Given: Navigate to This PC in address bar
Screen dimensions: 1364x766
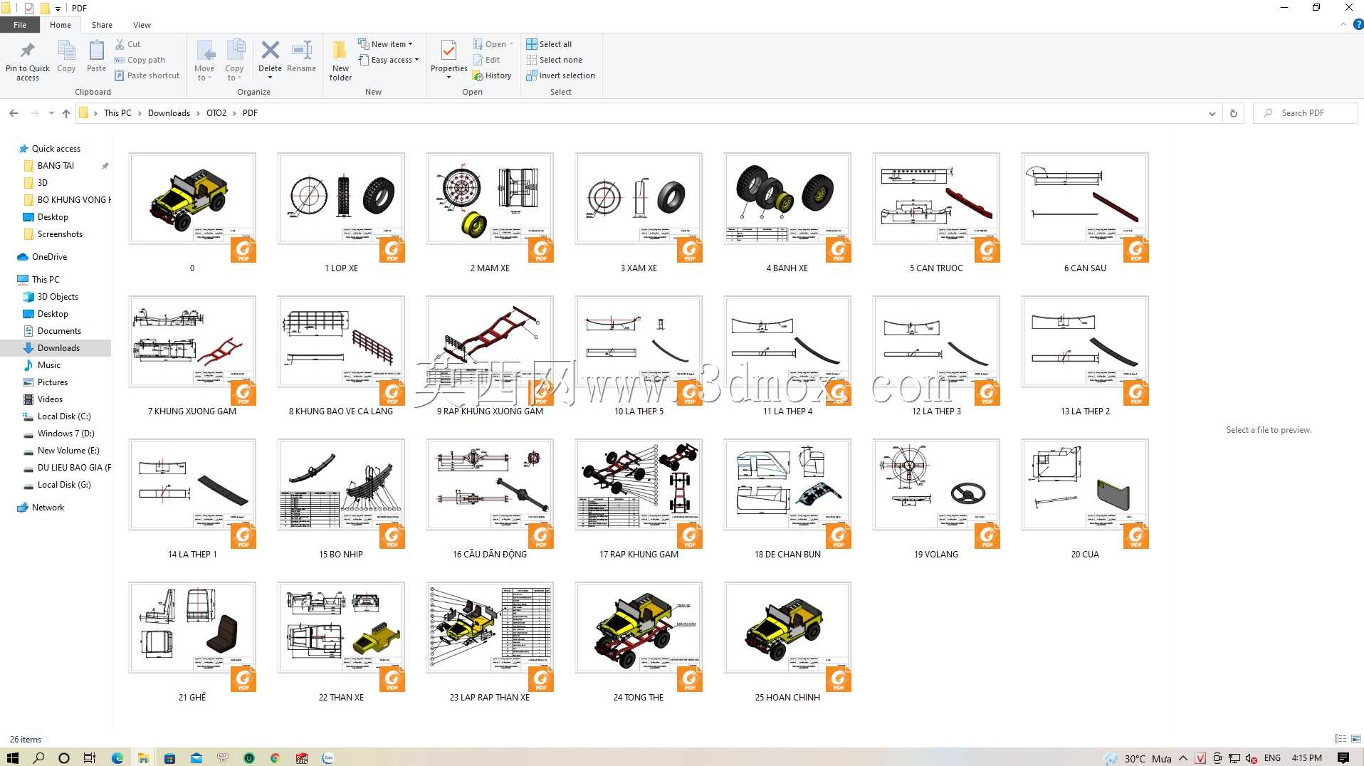Looking at the screenshot, I should (x=117, y=113).
